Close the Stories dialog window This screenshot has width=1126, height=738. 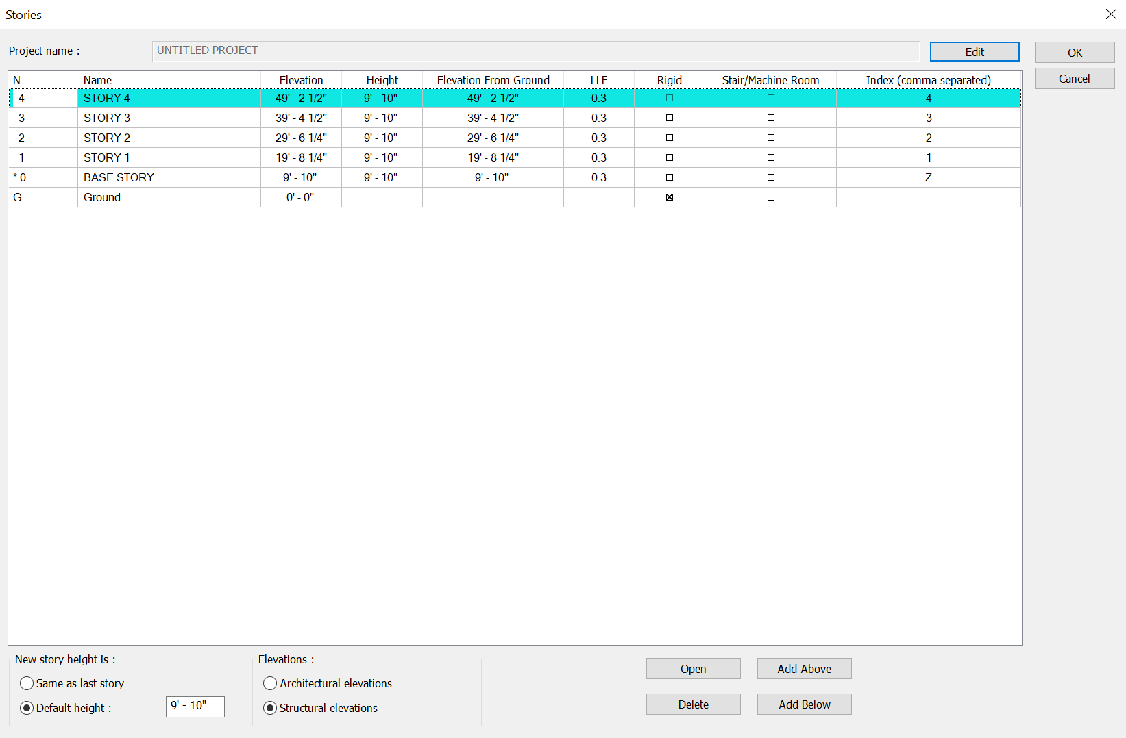coord(1111,14)
